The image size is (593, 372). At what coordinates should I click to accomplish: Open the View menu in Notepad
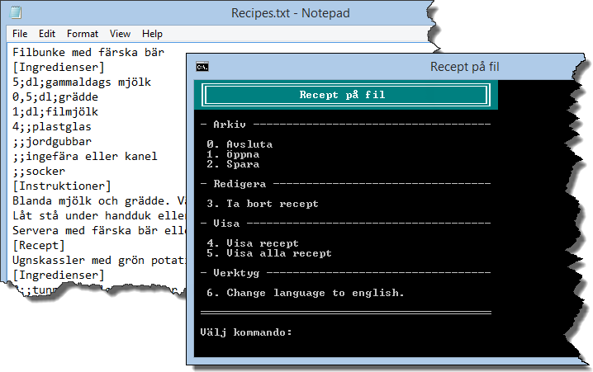120,34
